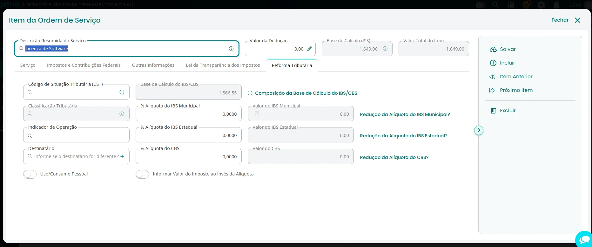Image resolution: width=592 pixels, height=247 pixels.
Task: Click the Item Anterior rewind icon
Action: pyautogui.click(x=492, y=77)
